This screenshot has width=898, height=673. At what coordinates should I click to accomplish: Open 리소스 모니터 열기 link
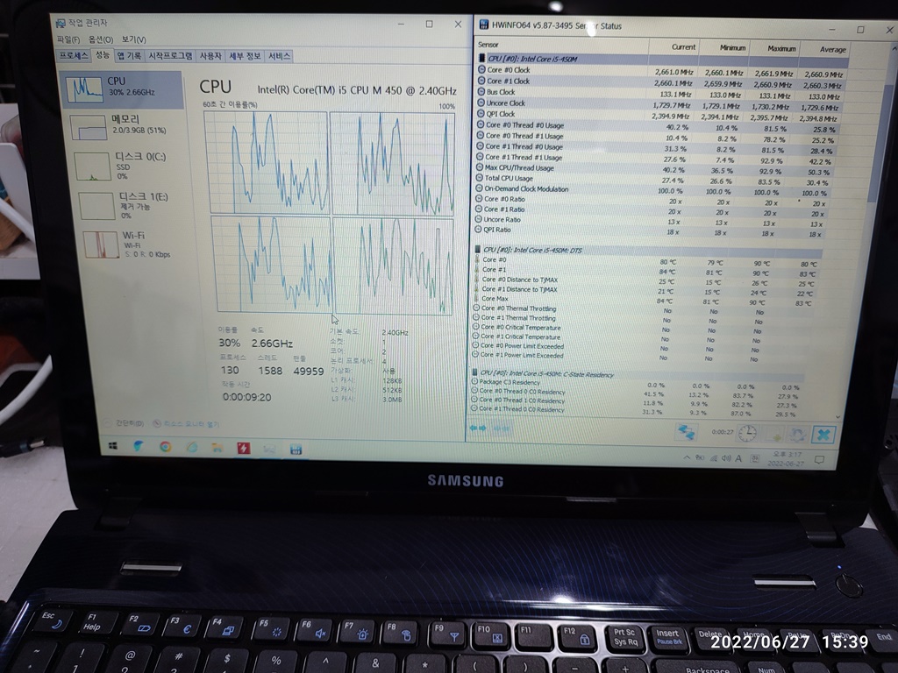point(187,423)
